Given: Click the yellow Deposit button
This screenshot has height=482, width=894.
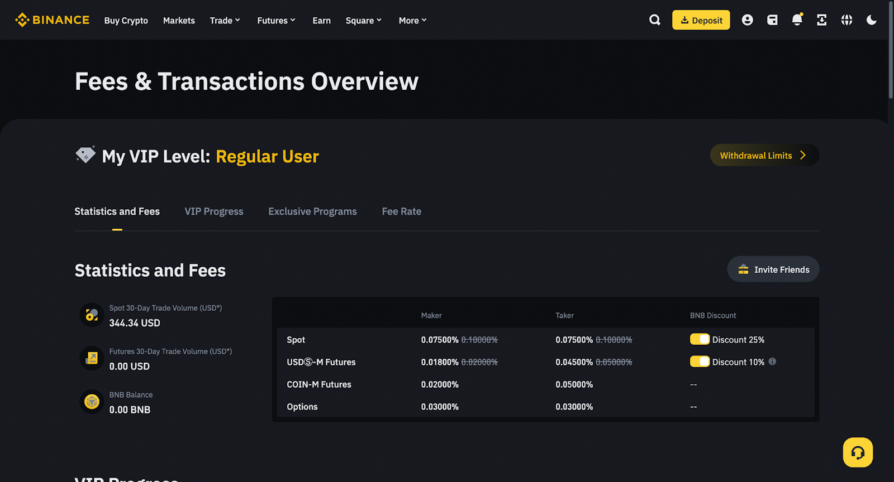Looking at the screenshot, I should 701,20.
